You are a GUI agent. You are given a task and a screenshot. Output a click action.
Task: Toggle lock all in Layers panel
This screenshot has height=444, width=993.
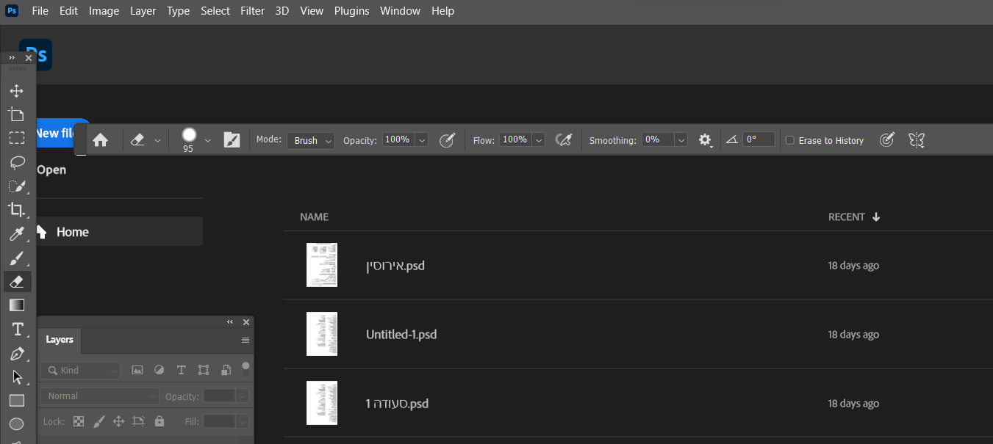pyautogui.click(x=159, y=421)
